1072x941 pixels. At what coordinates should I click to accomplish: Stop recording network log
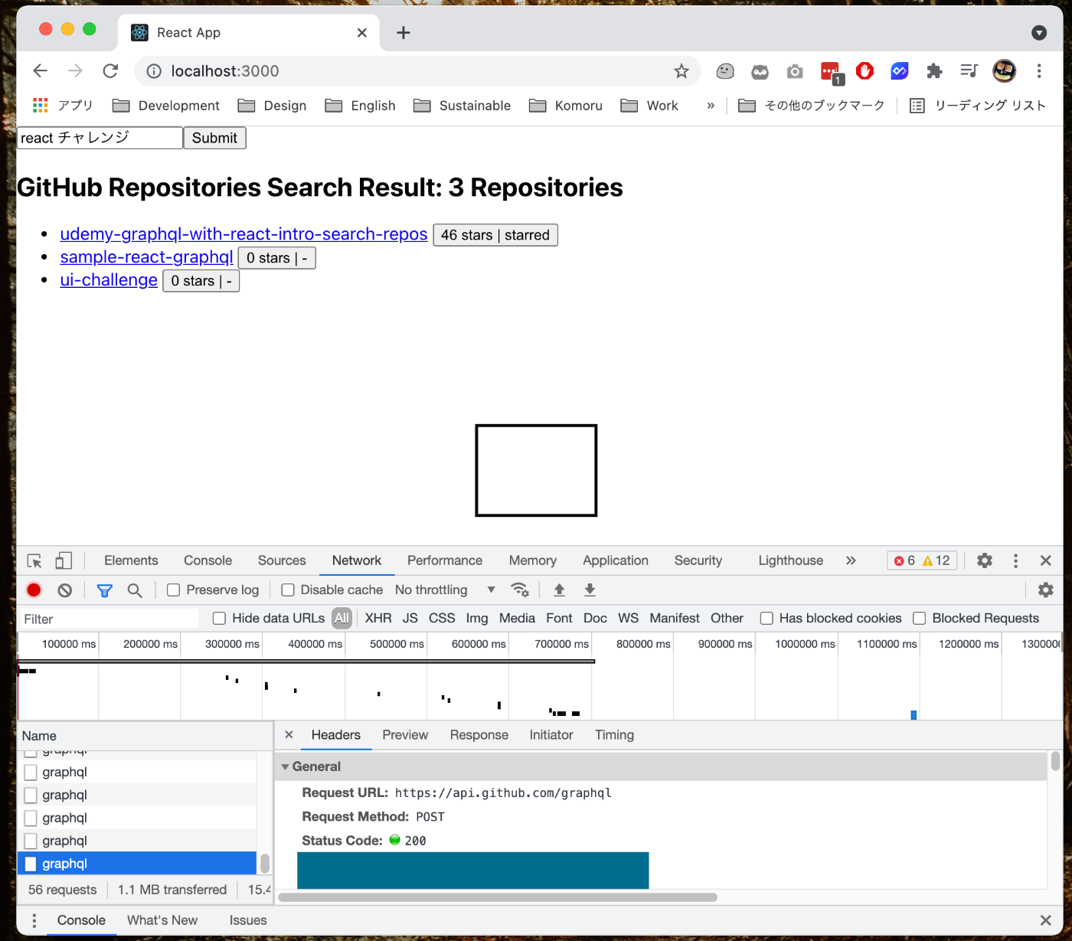point(34,590)
